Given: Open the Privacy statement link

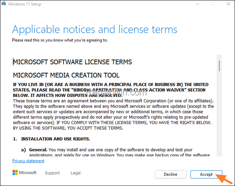Looking at the screenshot, I should pyautogui.click(x=28, y=161).
